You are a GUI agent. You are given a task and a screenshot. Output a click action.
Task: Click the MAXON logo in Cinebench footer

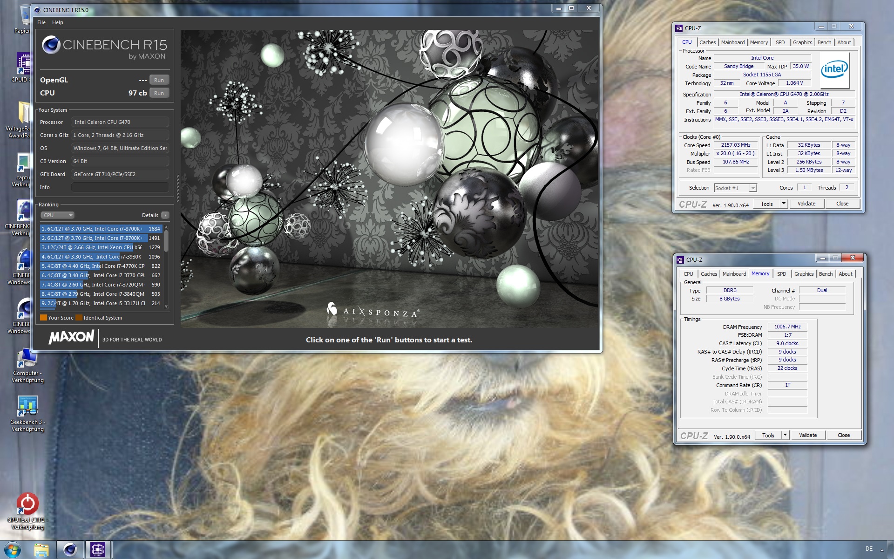[72, 337]
